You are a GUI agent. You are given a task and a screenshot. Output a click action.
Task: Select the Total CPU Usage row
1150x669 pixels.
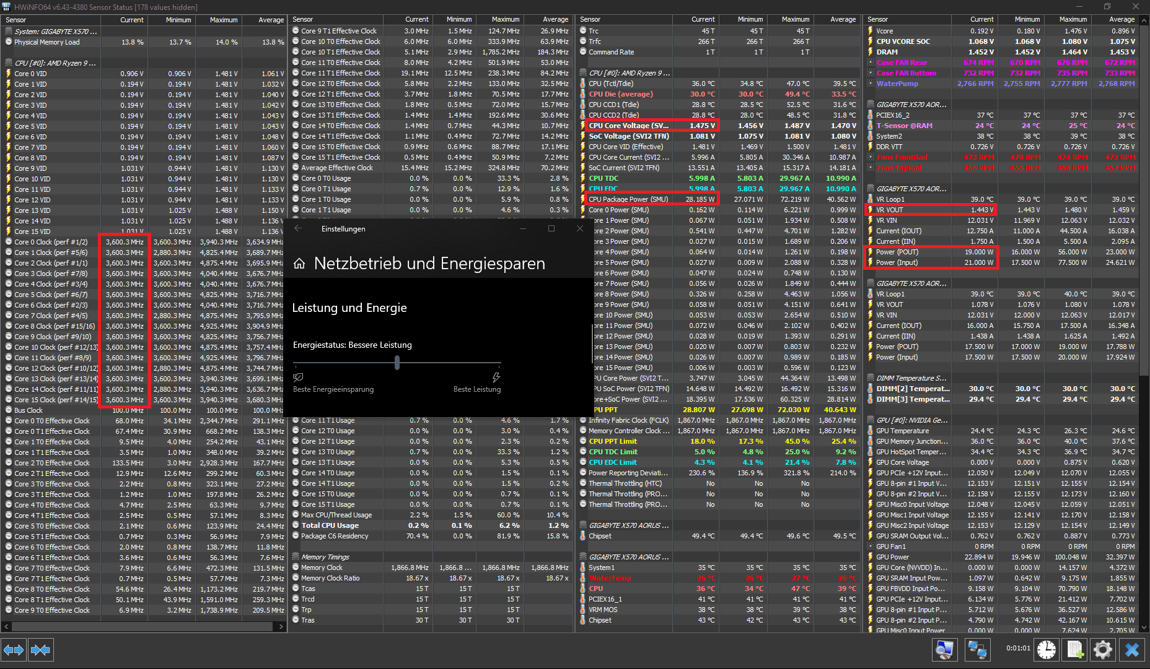(x=431, y=525)
